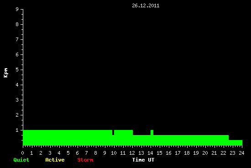Click the notch in green bar before hour 10
The width and height of the screenshot is (251, 168).
click(113, 132)
